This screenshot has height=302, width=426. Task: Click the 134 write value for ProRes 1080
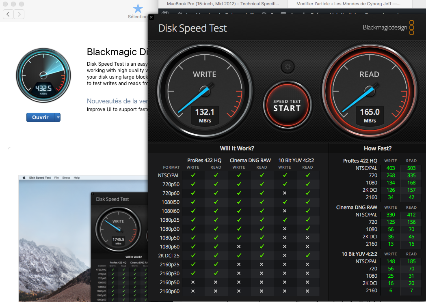coord(391,183)
